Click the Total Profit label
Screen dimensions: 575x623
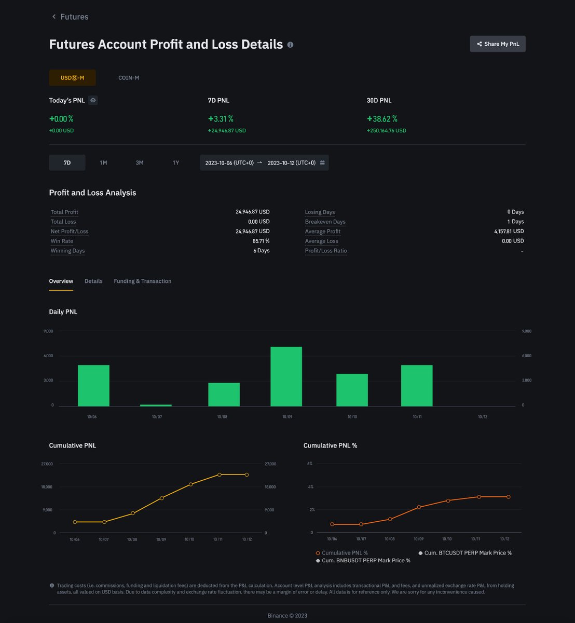click(x=64, y=212)
